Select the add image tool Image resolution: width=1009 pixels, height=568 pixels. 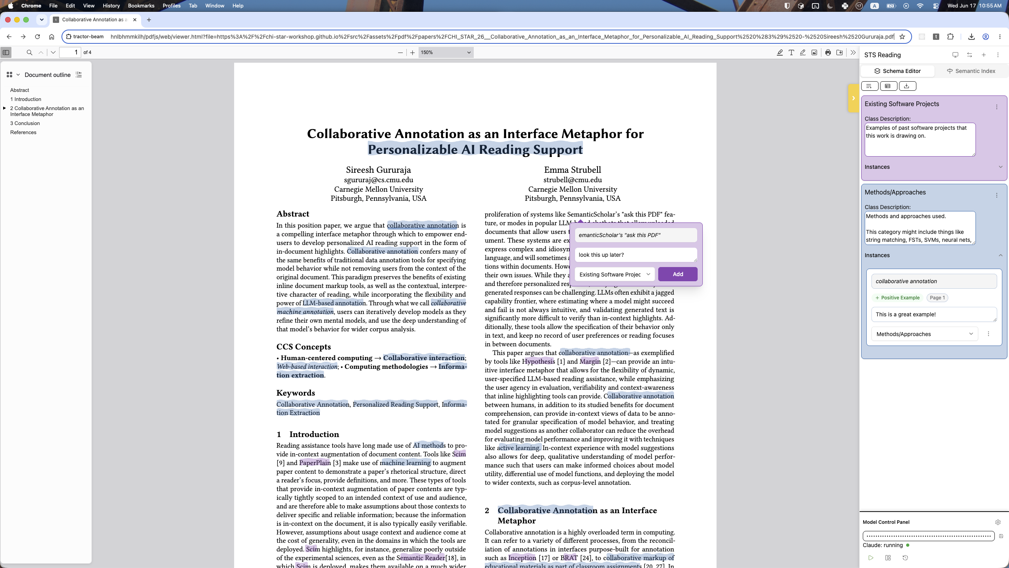[x=814, y=52]
